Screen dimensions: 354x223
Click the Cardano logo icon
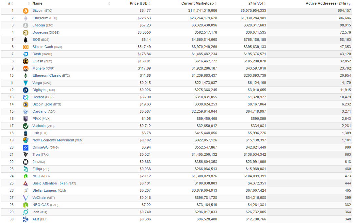[x=25, y=112]
